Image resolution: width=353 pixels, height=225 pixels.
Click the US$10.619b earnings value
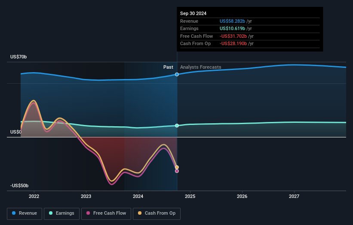[x=232, y=28]
